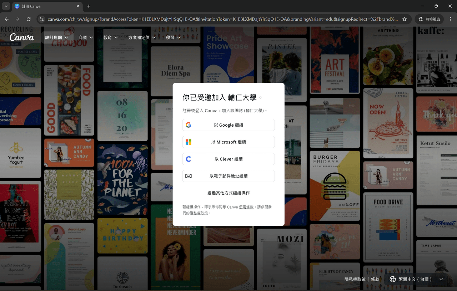Viewport: 457px width, 291px height.
Task: Click the text 註冊或登入 Canva，加入該團隊 (輔仁大學)。
Action: coord(225,111)
